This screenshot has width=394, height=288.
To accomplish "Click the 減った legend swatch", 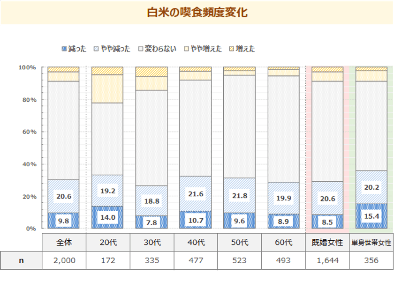I will click(x=64, y=49).
